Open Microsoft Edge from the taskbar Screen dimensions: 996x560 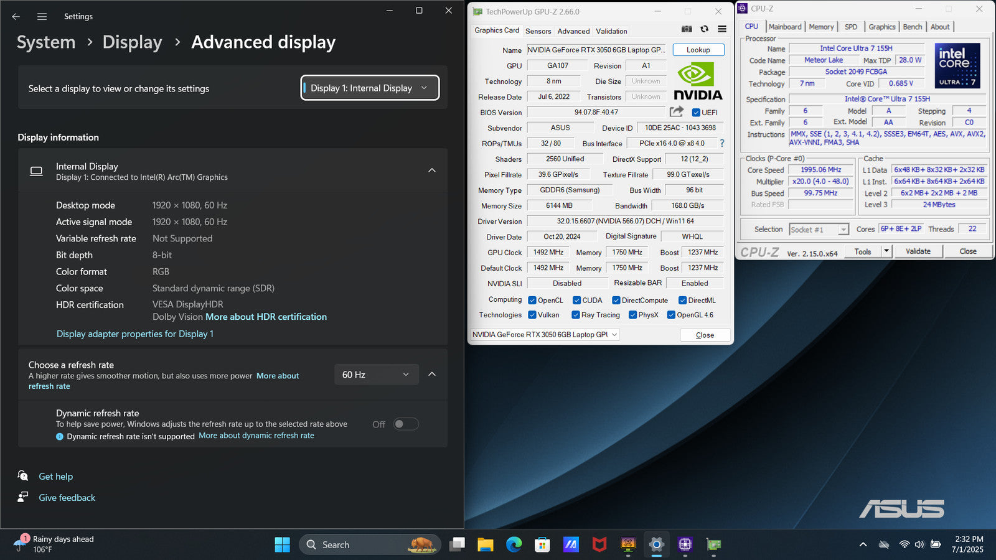514,545
